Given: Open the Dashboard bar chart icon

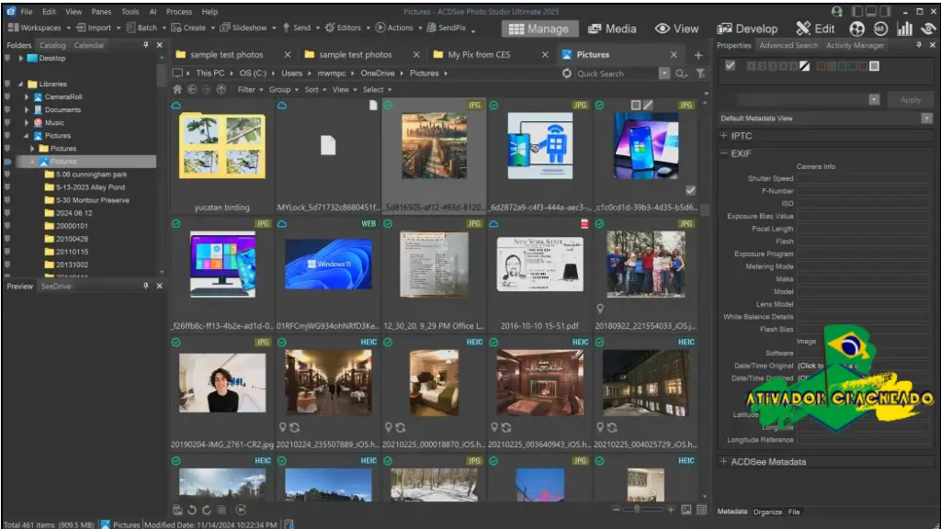Looking at the screenshot, I should (x=904, y=28).
